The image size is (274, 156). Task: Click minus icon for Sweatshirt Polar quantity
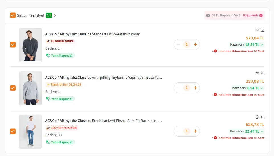178,44
